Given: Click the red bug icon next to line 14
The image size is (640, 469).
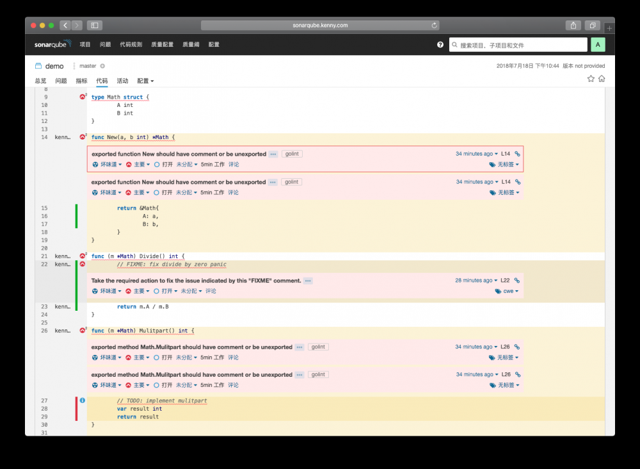Looking at the screenshot, I should coord(82,136).
